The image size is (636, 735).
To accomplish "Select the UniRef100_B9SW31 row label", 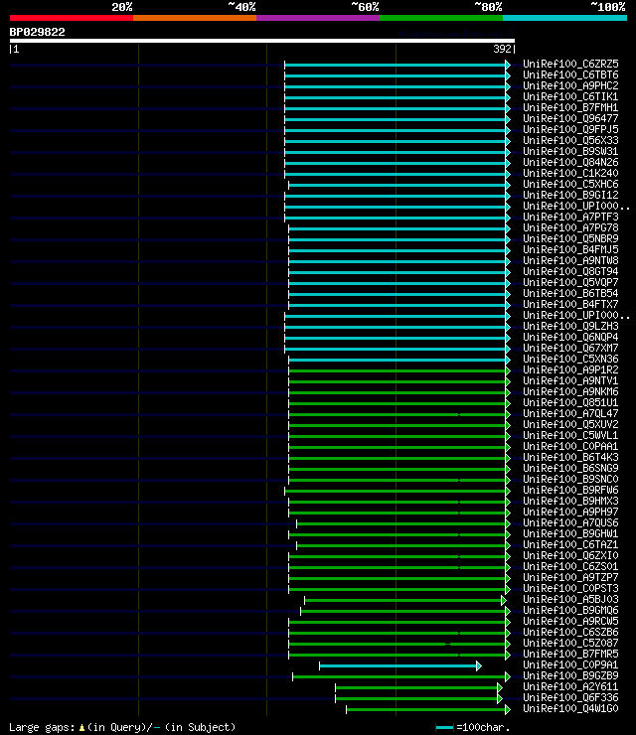I will click(570, 151).
